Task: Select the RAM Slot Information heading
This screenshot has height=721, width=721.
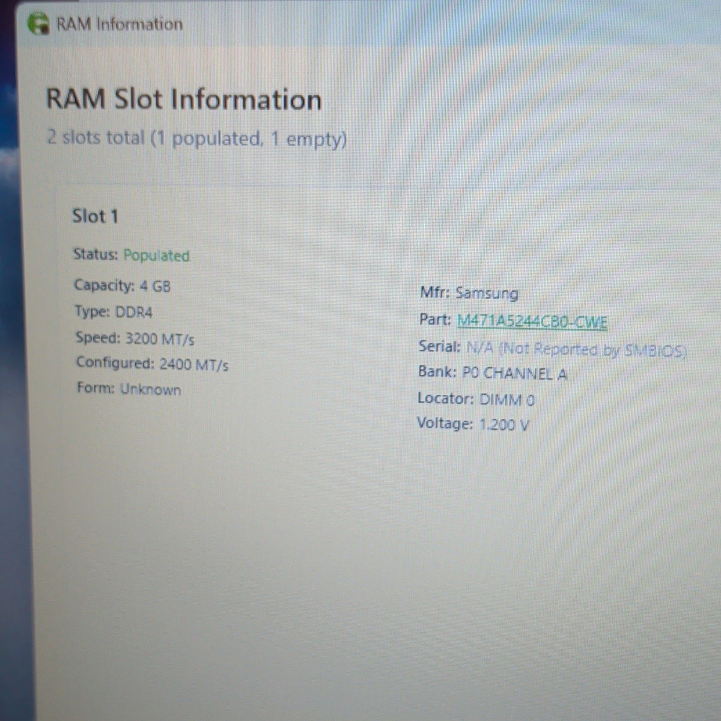Action: pos(184,99)
